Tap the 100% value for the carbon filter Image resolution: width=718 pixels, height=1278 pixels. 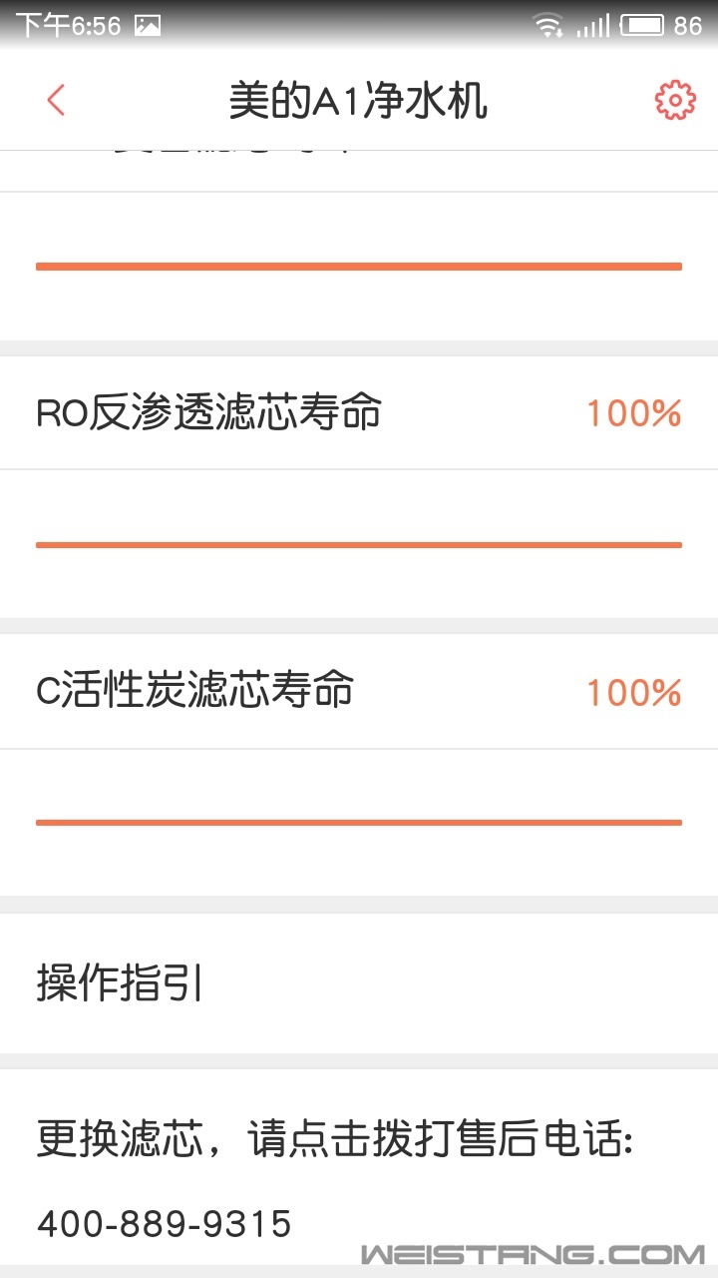[x=633, y=692]
